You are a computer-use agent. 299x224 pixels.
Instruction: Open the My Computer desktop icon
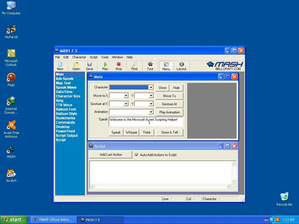[x=11, y=8]
